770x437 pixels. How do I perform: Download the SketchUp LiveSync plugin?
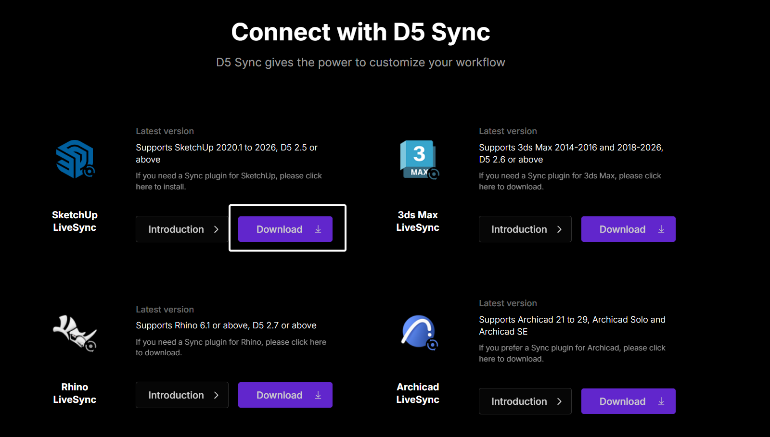285,229
